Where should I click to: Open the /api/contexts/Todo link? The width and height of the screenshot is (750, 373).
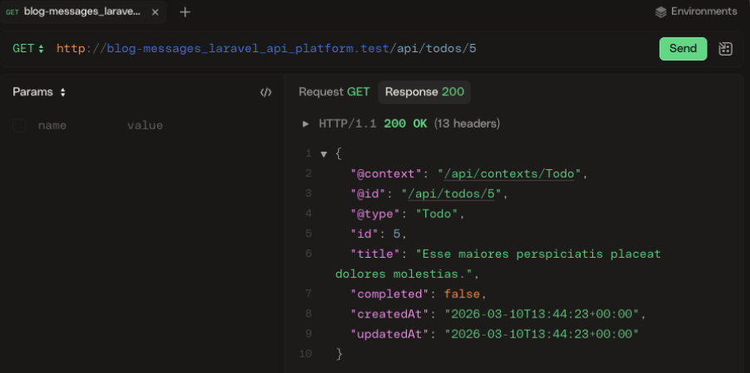(x=509, y=174)
